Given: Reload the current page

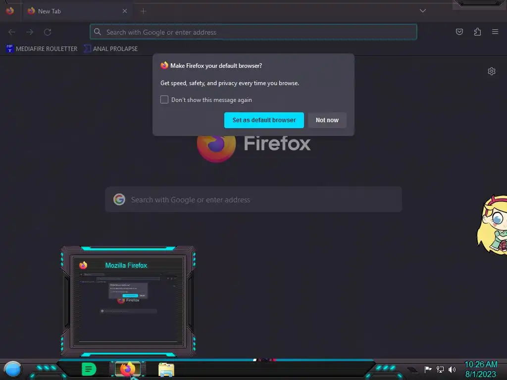Looking at the screenshot, I should coord(48,32).
